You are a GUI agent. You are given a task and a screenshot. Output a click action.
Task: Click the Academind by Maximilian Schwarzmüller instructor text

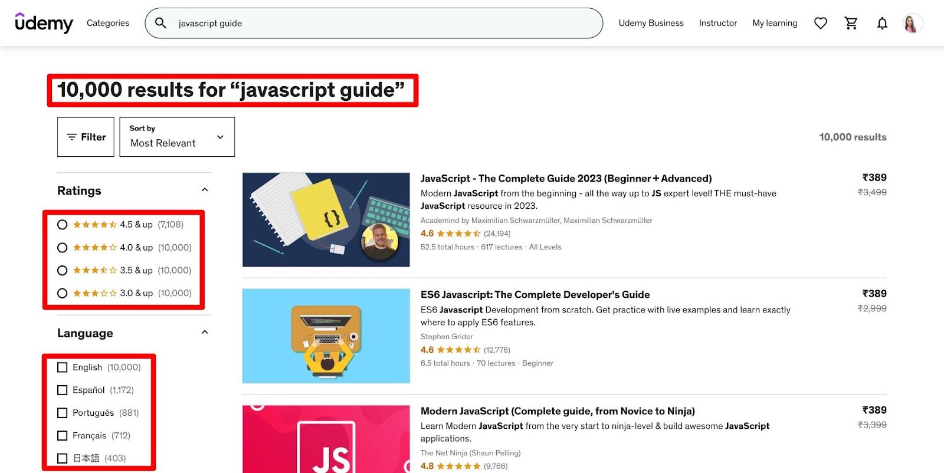pos(536,220)
